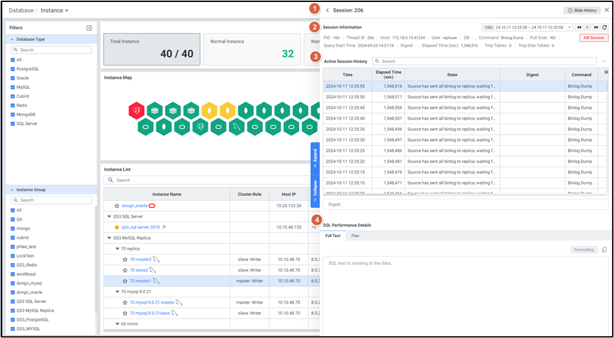The height and width of the screenshot is (338, 614).
Task: Toggle favorite star for dongri_oracle
Action: coord(117,206)
